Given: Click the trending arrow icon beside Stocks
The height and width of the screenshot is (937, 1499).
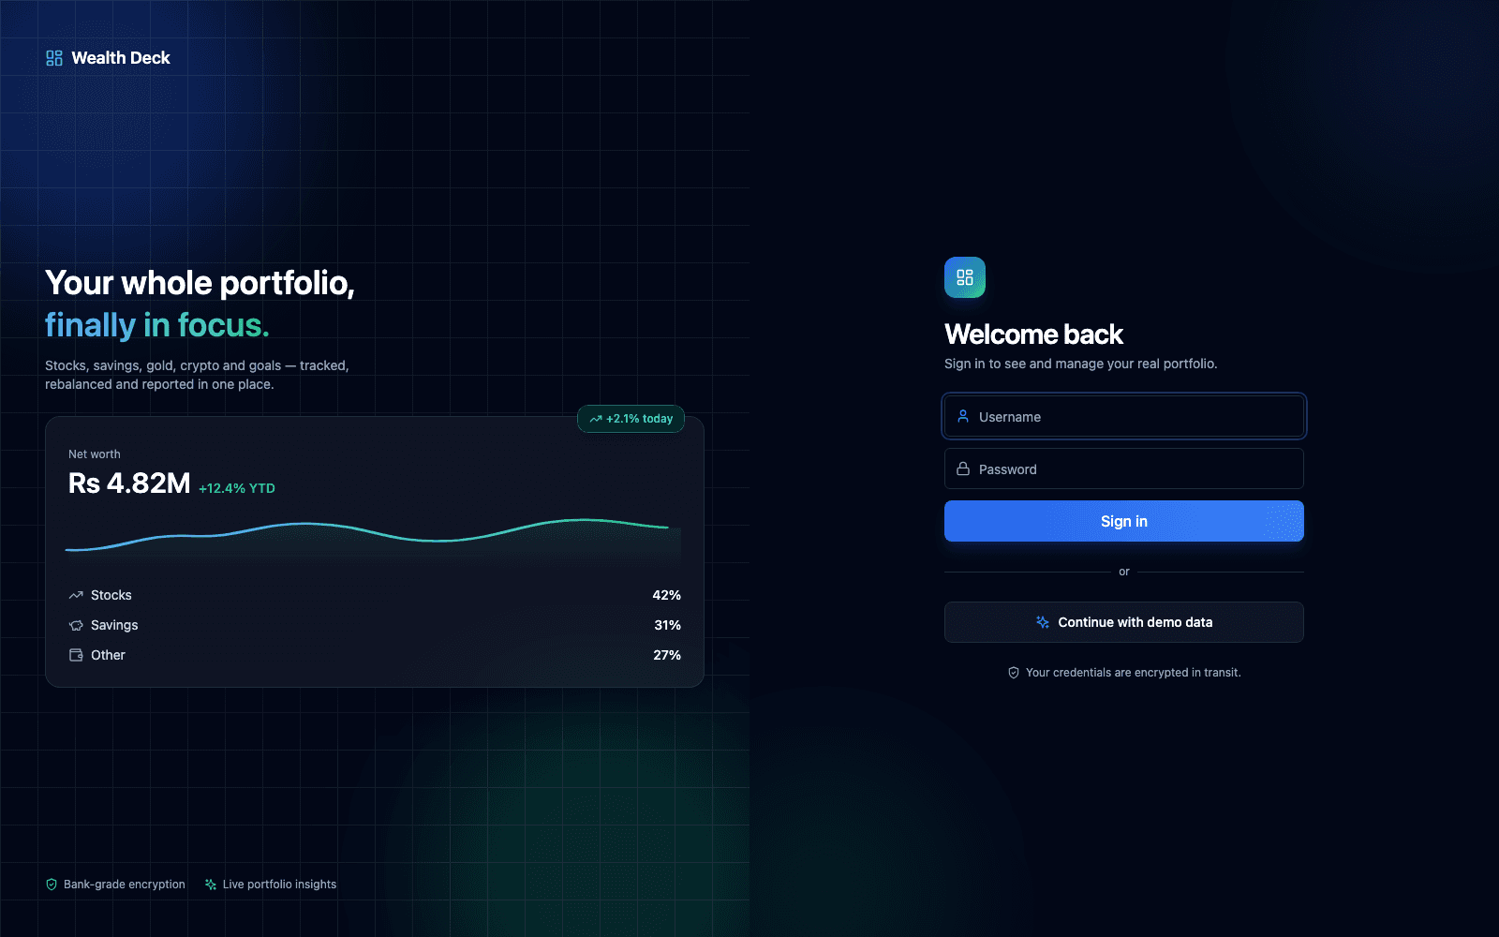Looking at the screenshot, I should coord(76,595).
